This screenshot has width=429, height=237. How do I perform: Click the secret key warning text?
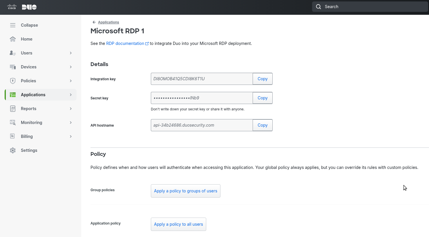click(198, 109)
